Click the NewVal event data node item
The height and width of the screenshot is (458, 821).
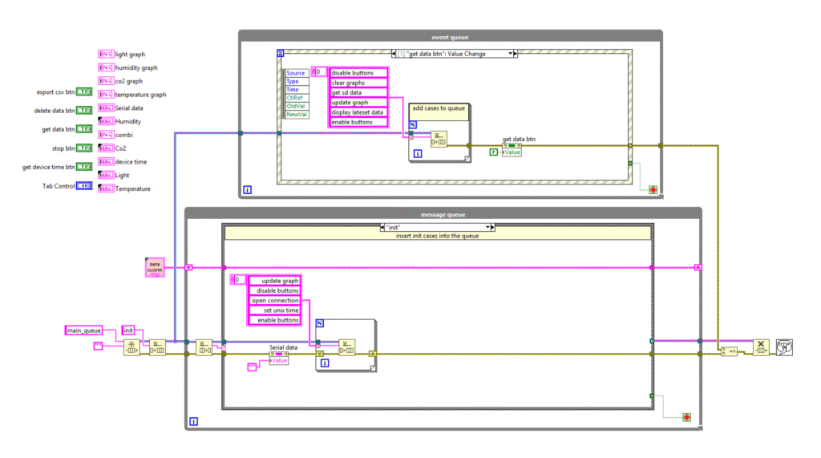(x=297, y=114)
